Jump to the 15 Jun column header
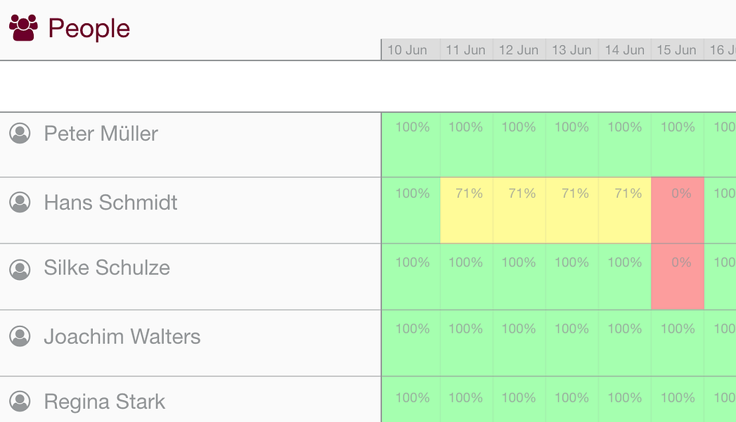This screenshot has height=422, width=736. [x=676, y=50]
